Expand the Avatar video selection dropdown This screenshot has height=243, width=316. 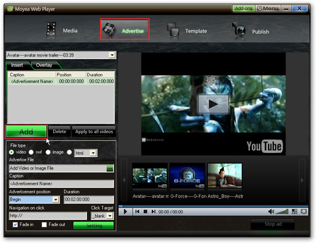[112, 55]
